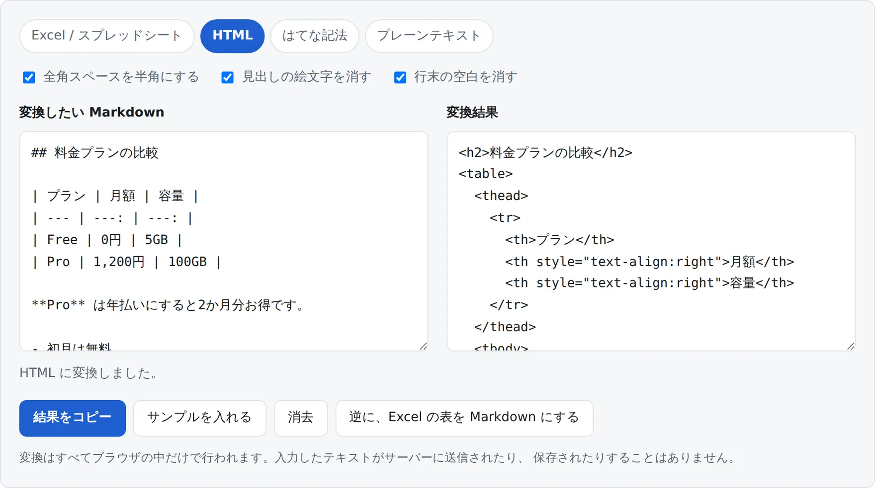The image size is (875, 489).
Task: Click the line starting with **Pro**
Action: pos(169,305)
